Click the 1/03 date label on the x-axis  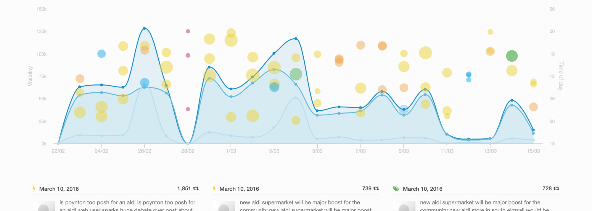point(231,151)
